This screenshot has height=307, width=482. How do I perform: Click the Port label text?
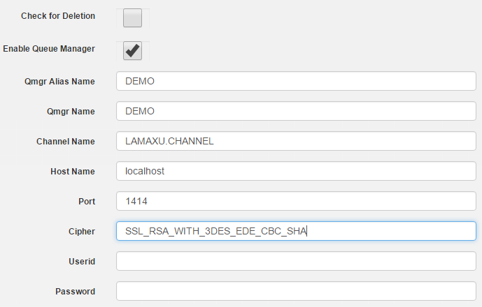coord(87,202)
